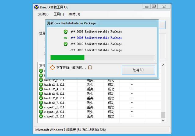This screenshot has width=195, height=136.
Task: Select c++ 2010 Redistributable Package text
Action: tap(96, 44)
